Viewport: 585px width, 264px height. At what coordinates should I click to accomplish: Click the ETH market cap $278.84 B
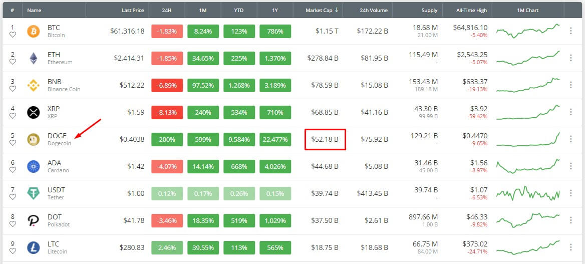pos(323,58)
